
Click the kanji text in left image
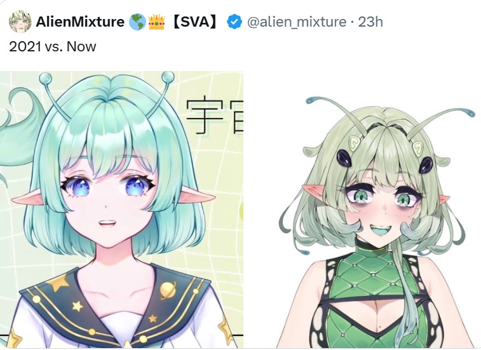pos(214,115)
